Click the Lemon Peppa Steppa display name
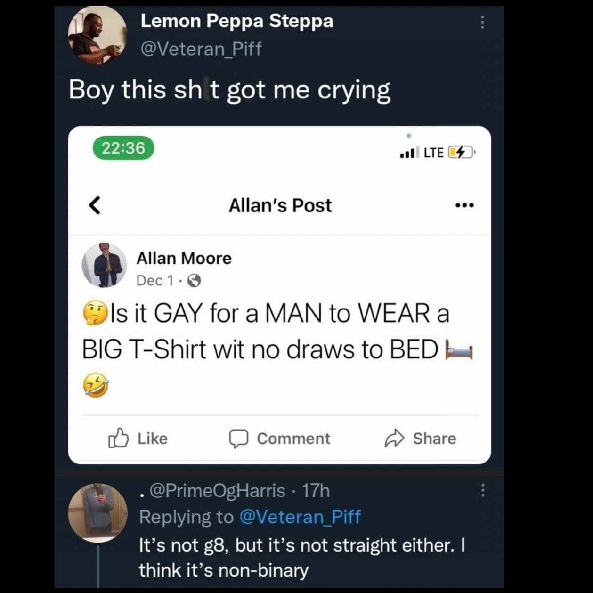The width and height of the screenshot is (593, 593). pyautogui.click(x=237, y=21)
